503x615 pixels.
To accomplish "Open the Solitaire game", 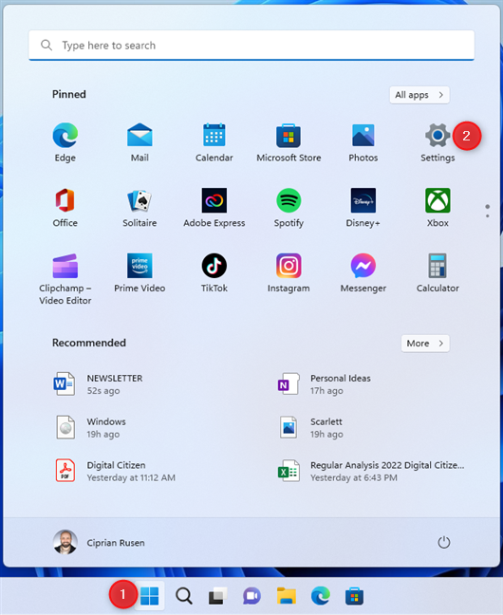I will tap(140, 207).
